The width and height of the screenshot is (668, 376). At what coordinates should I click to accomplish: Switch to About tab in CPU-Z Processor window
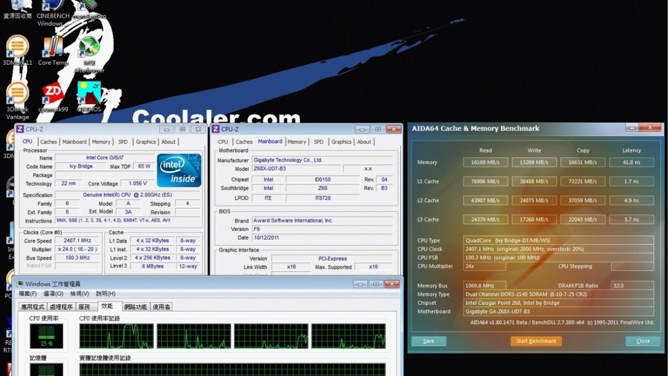169,142
